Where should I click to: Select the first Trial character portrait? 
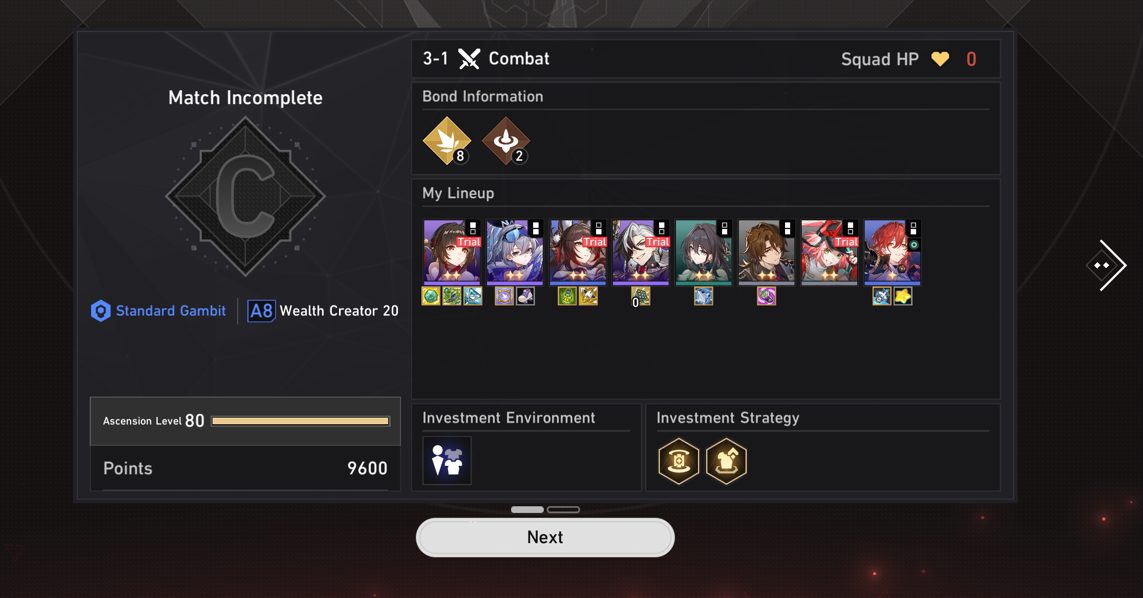[452, 252]
